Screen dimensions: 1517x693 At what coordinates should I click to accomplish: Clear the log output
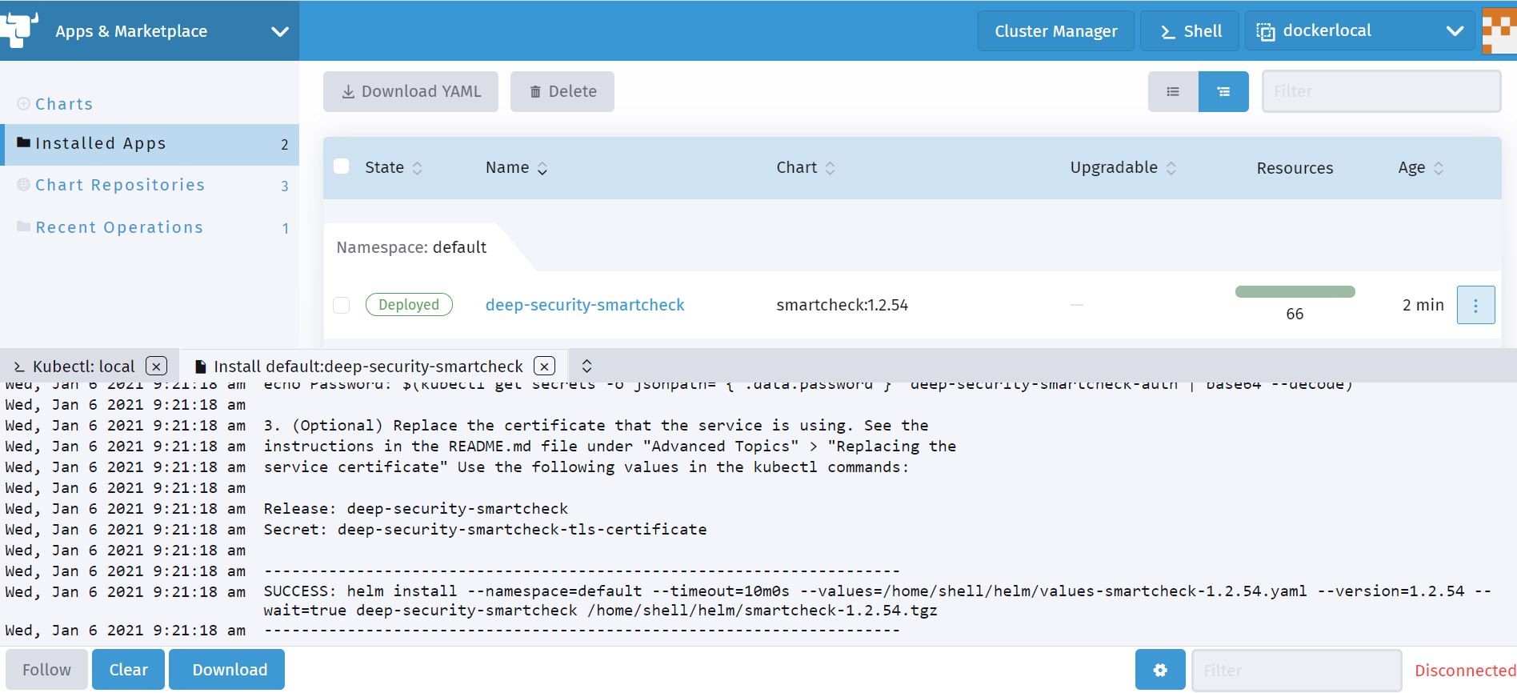[x=128, y=670]
